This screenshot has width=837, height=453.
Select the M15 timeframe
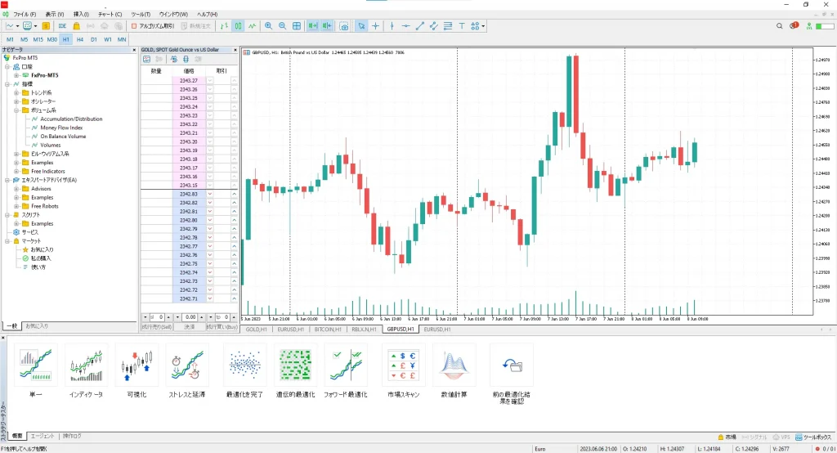point(38,39)
